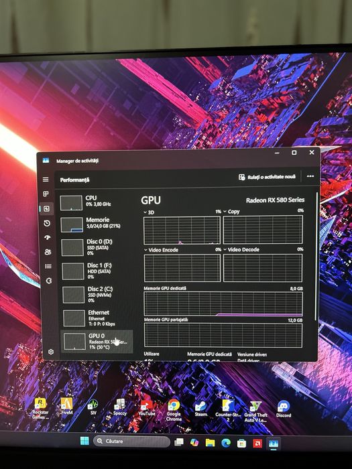The image size is (352, 469).
Task: Select the Memorie performance entry
Action: (96, 224)
